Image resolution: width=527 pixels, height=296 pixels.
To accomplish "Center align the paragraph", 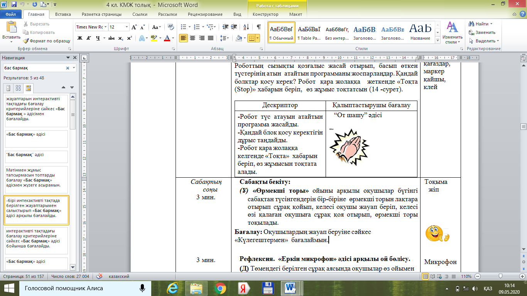I will point(193,38).
